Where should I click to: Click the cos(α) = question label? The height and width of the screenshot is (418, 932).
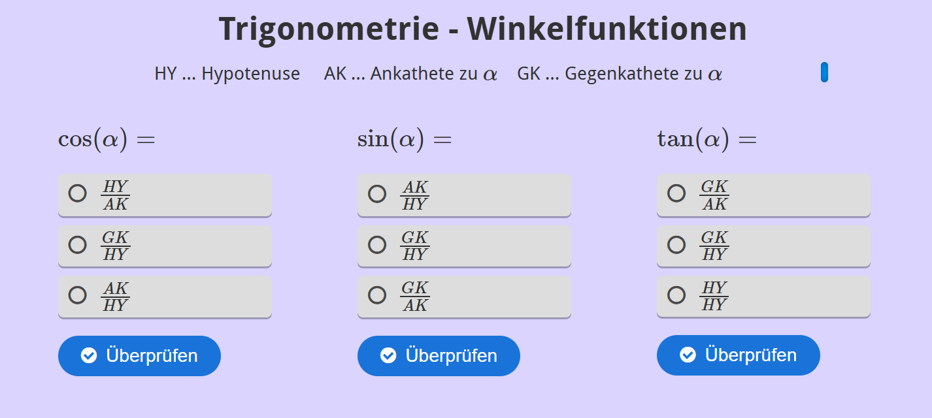107,140
